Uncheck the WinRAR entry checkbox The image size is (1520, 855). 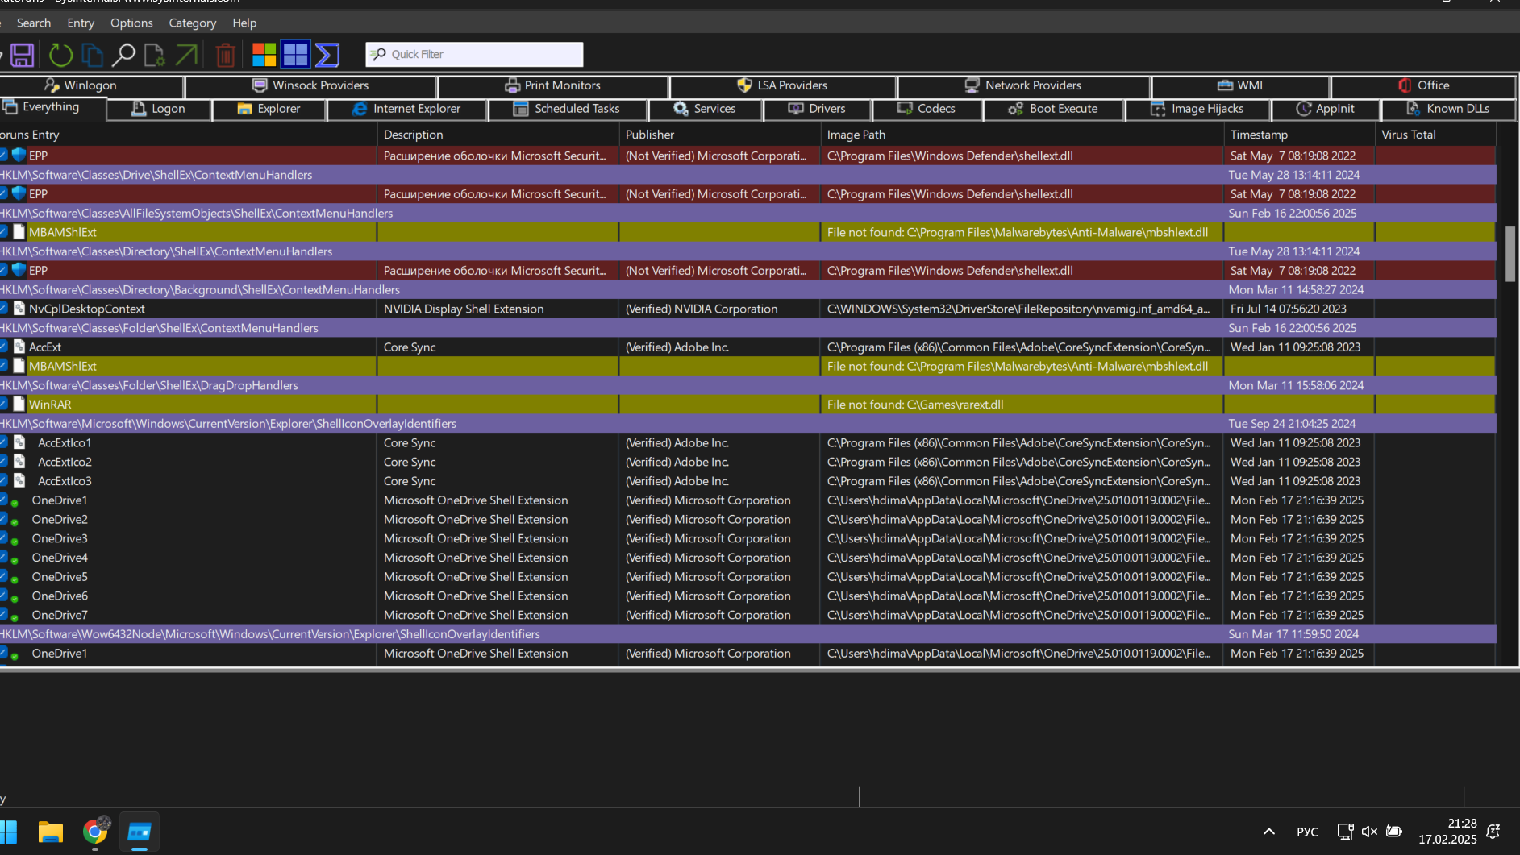4,405
